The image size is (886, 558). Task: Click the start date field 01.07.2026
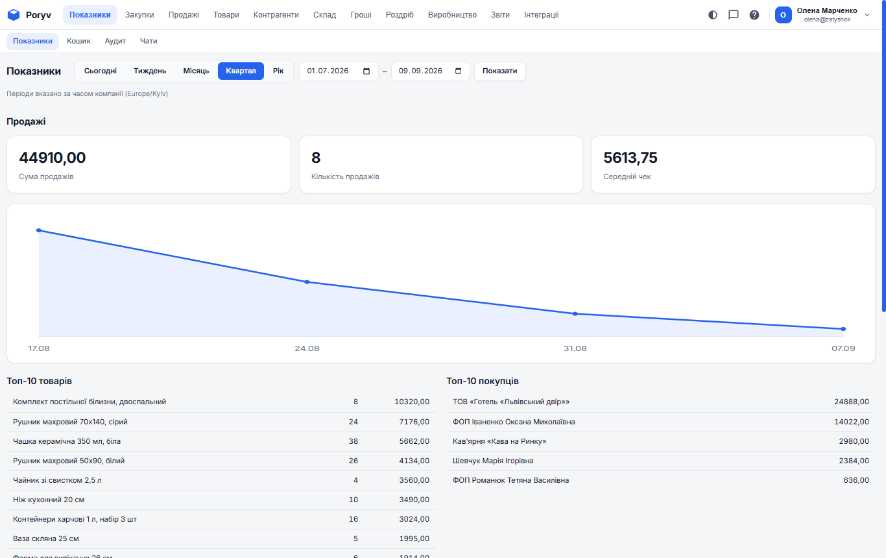coord(339,71)
